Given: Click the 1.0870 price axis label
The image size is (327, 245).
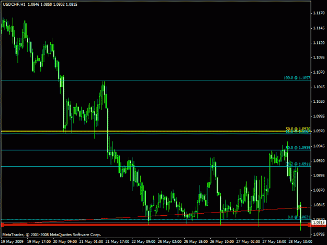Looking at the screenshot, I should pos(319,190).
